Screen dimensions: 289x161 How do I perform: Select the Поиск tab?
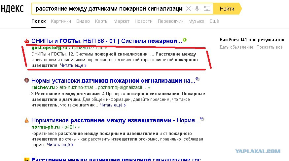point(39,21)
